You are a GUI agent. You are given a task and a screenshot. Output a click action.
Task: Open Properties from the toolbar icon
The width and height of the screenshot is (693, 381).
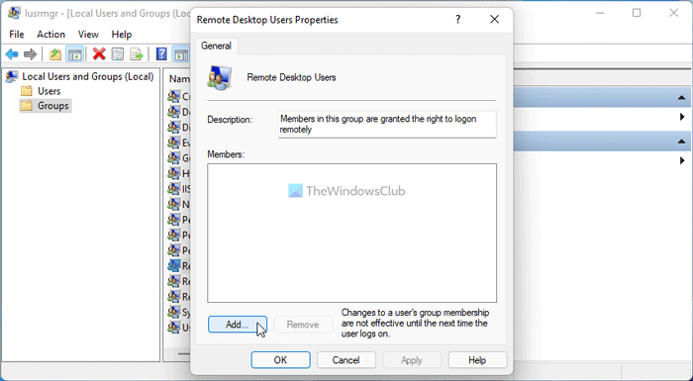(118, 54)
